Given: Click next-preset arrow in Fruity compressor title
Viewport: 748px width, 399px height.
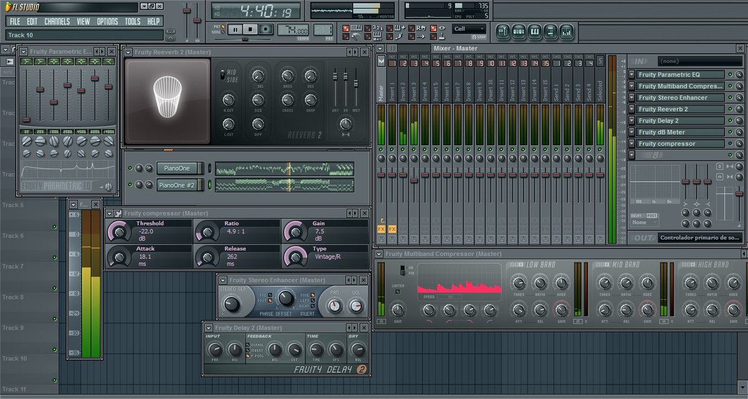Looking at the screenshot, I should [356, 213].
